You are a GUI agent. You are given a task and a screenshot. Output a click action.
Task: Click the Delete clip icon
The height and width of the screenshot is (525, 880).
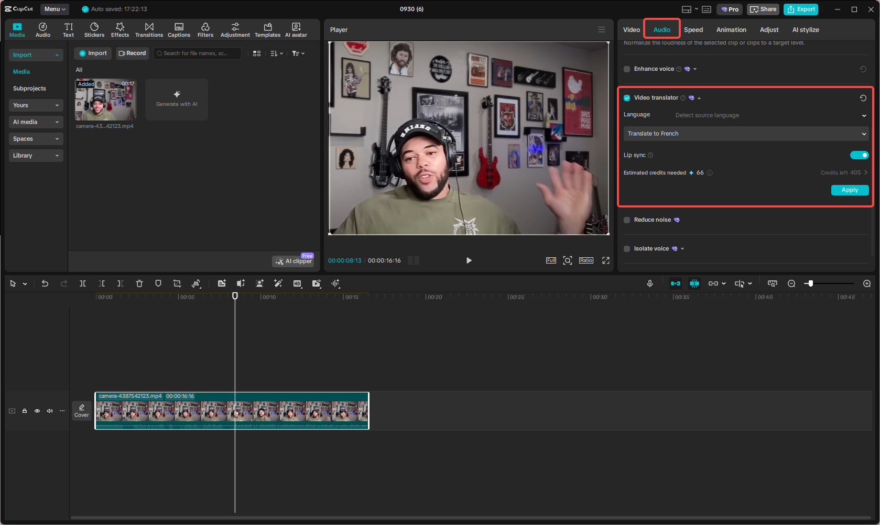click(x=139, y=283)
